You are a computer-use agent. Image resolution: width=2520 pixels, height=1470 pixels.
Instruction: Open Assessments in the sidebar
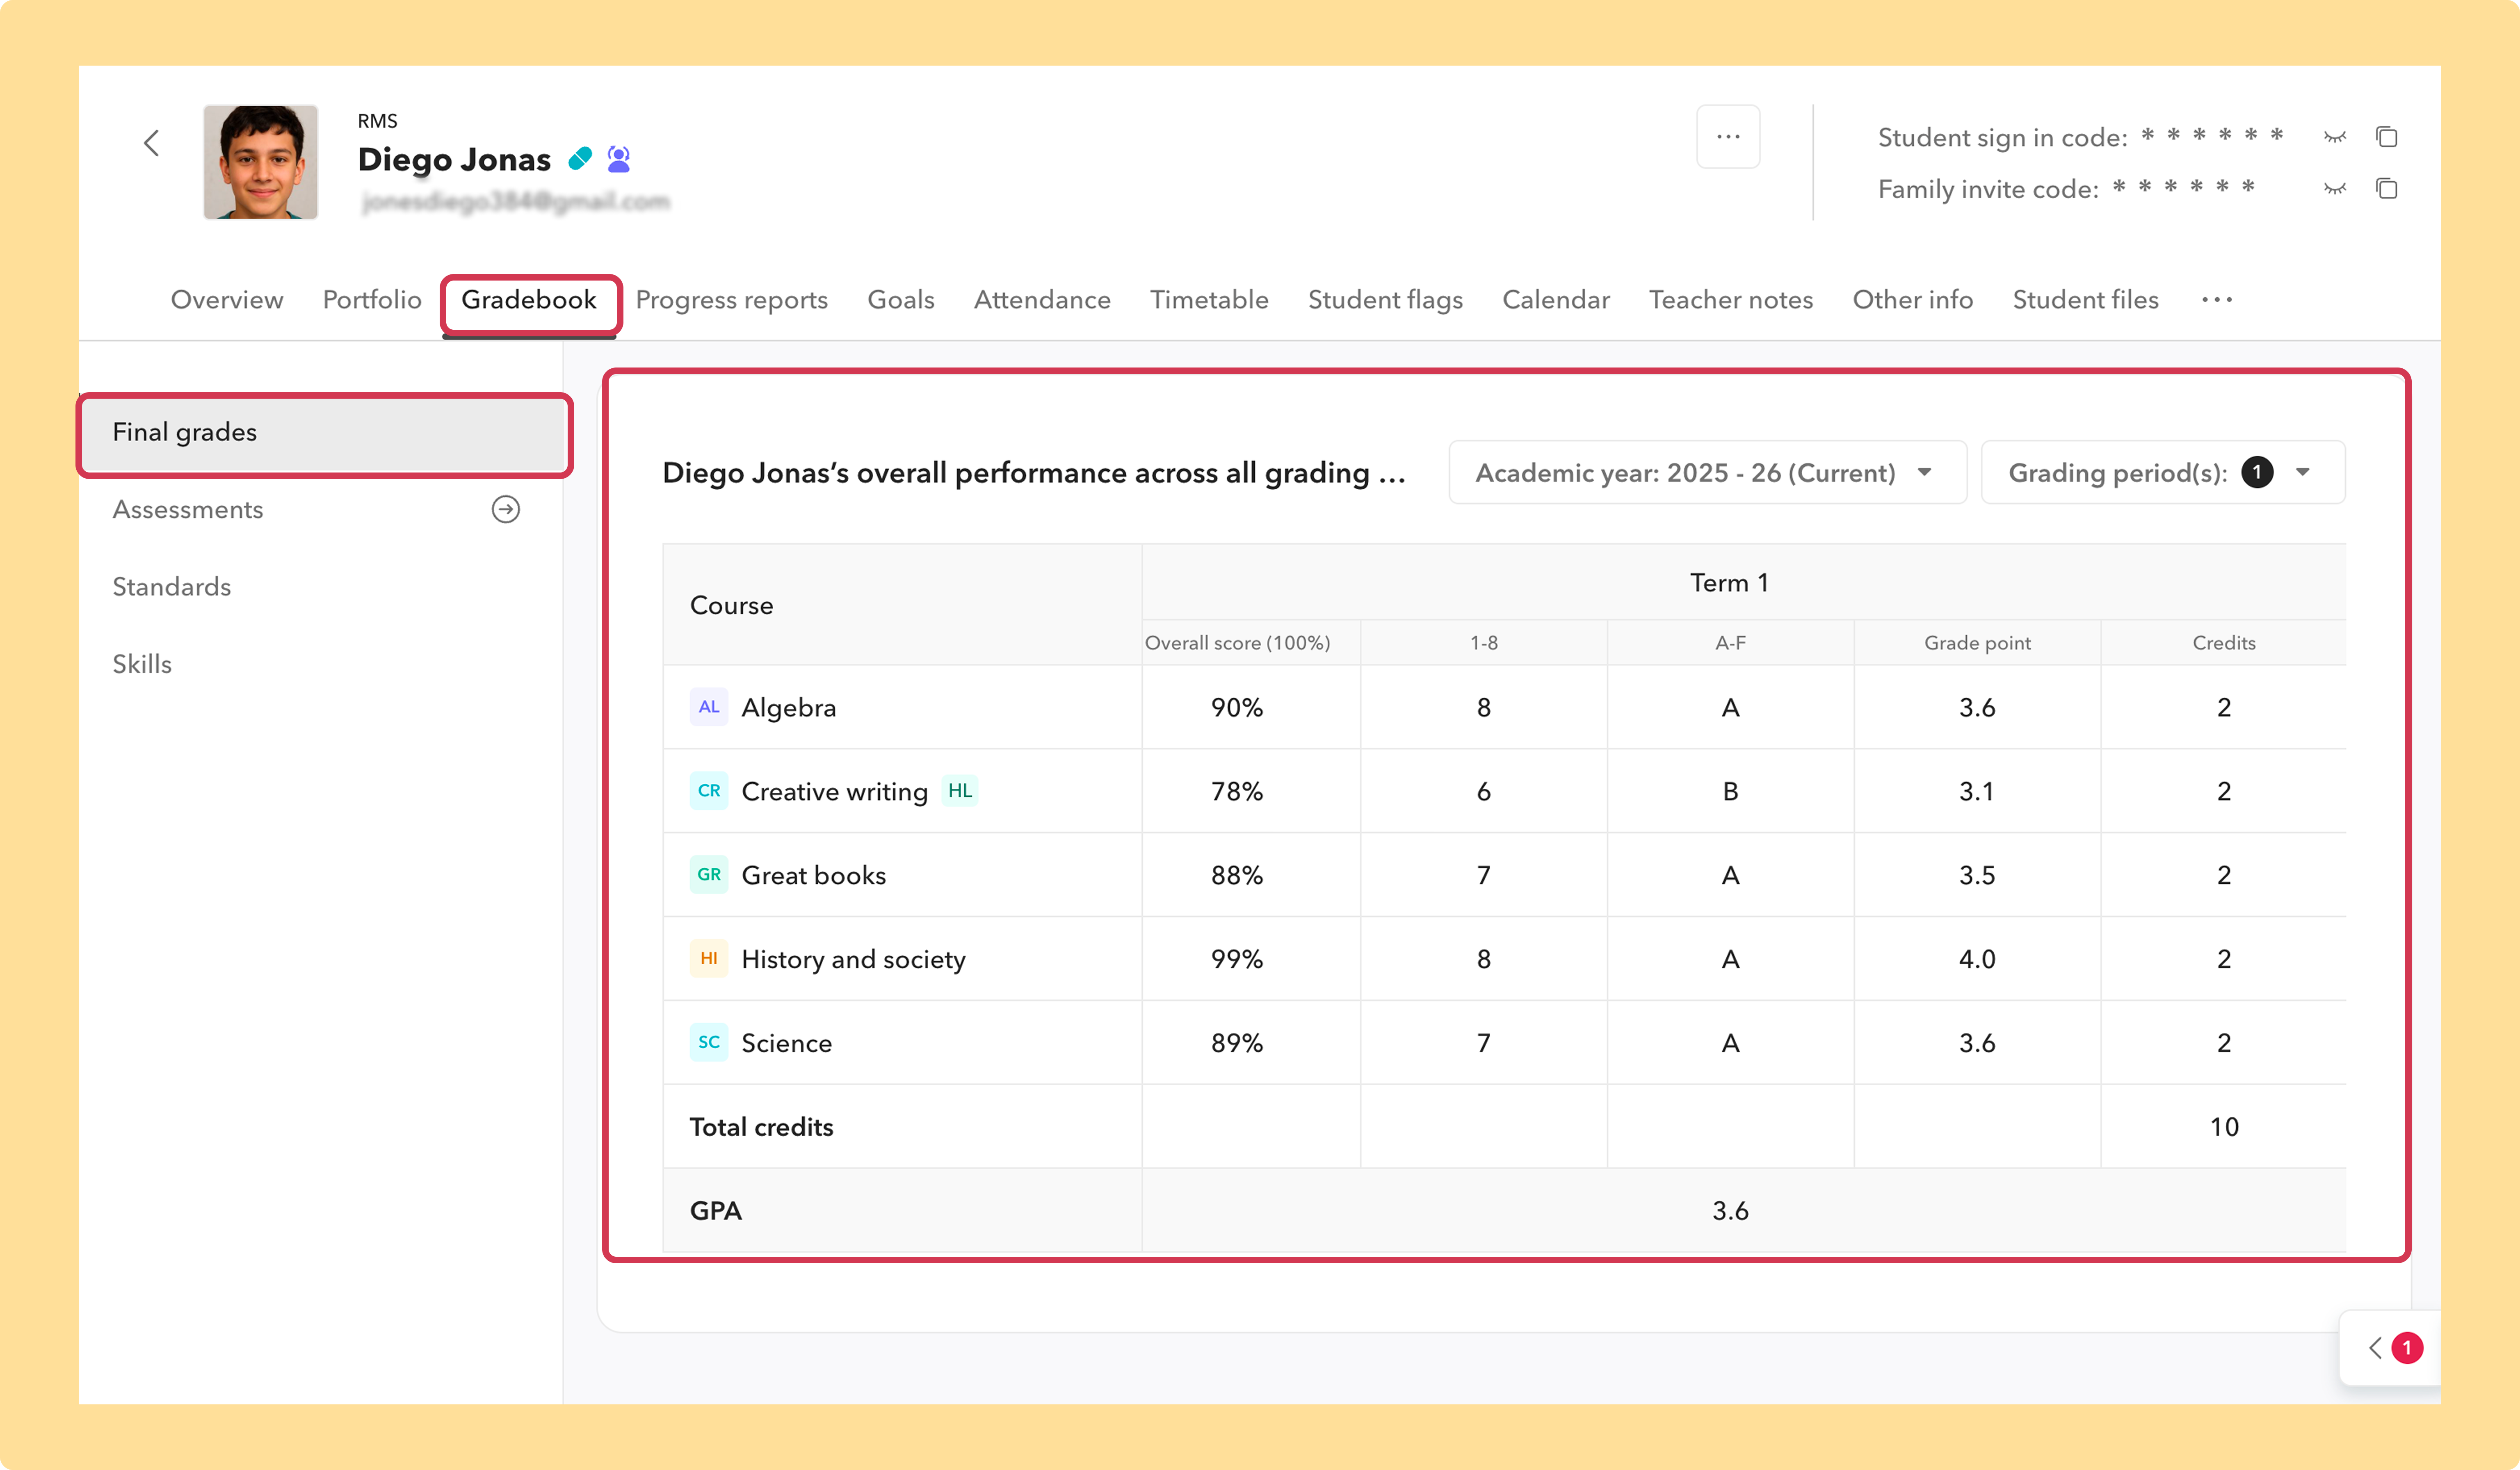[188, 510]
